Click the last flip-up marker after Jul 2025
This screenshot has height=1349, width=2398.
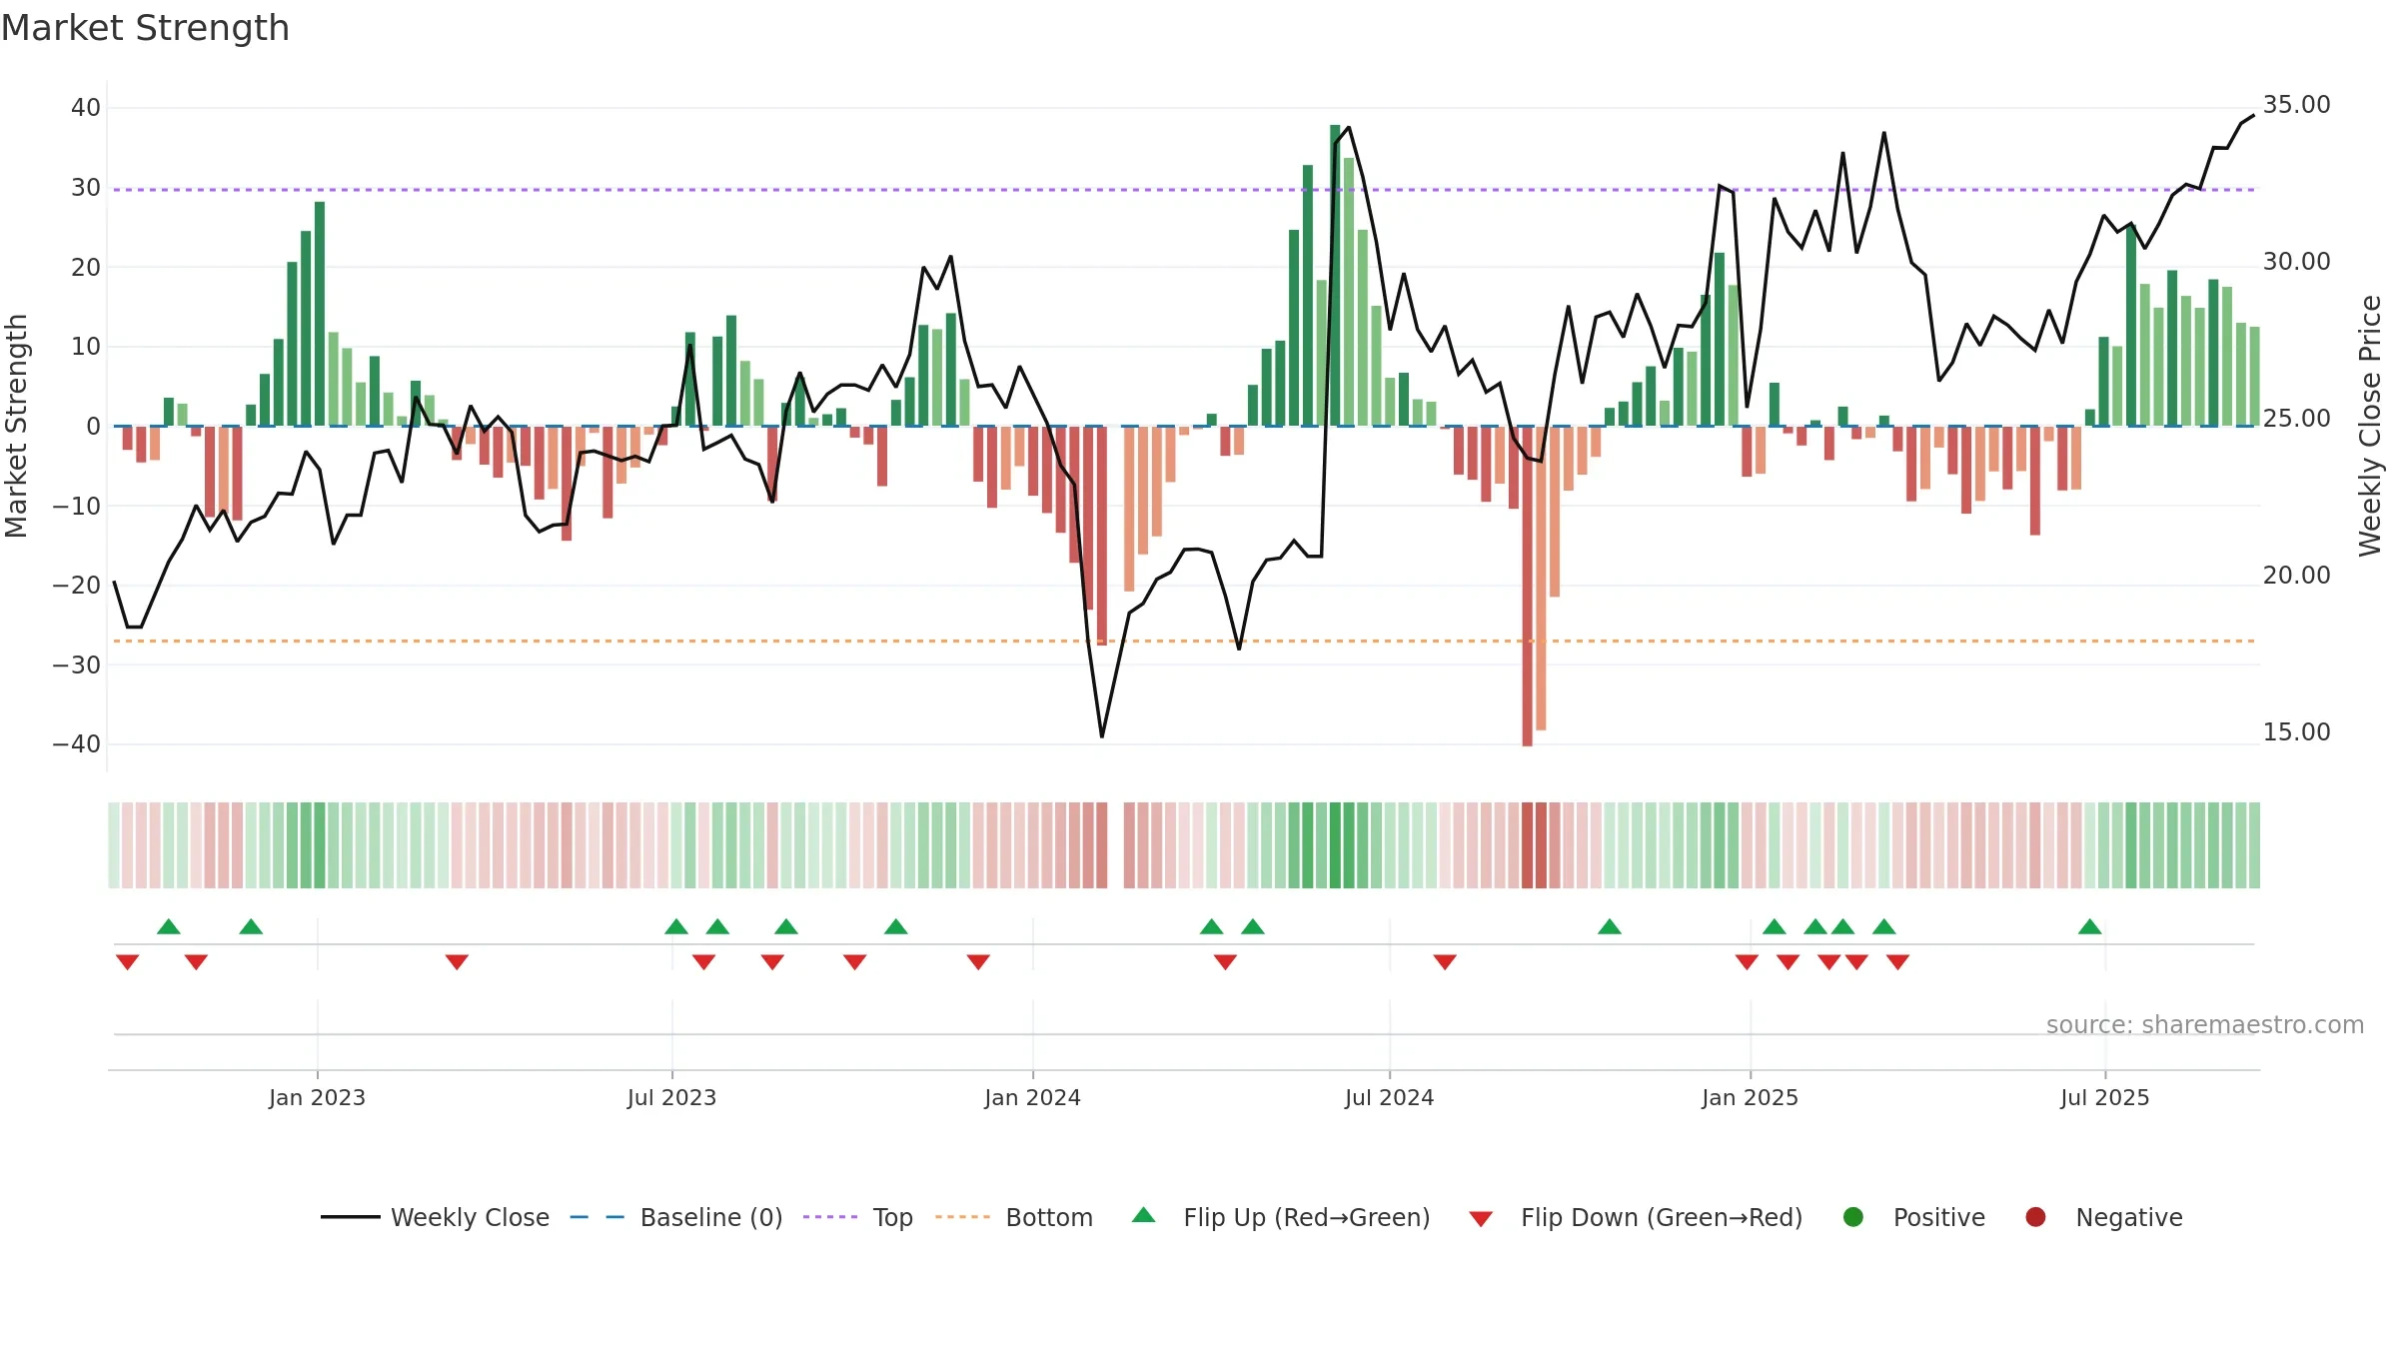(2090, 926)
